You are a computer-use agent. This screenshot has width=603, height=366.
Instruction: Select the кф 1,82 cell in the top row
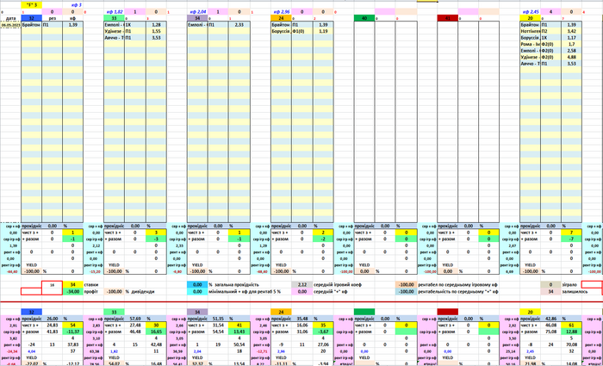click(x=115, y=12)
